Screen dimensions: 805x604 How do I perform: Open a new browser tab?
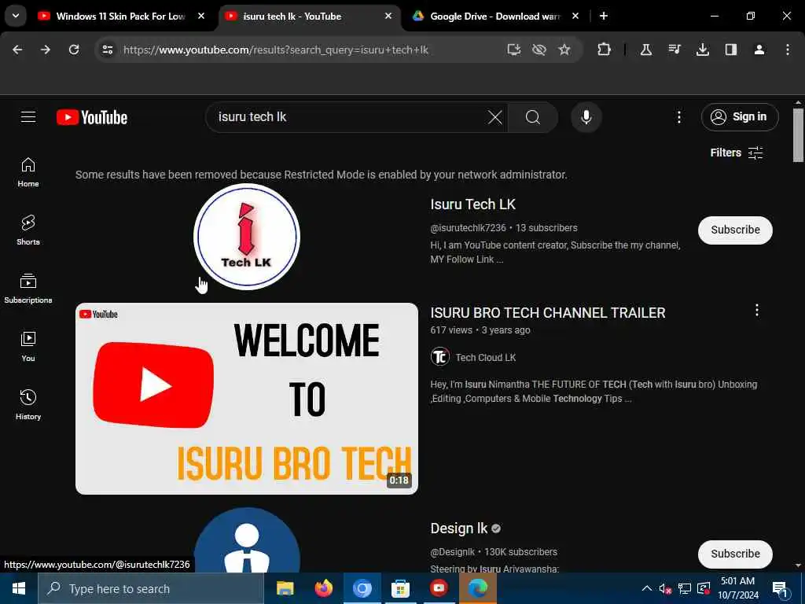pos(604,16)
